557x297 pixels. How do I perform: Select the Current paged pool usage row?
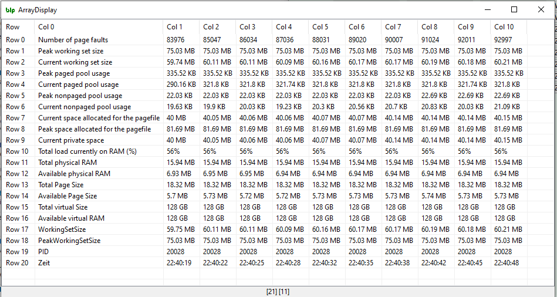click(x=78, y=85)
